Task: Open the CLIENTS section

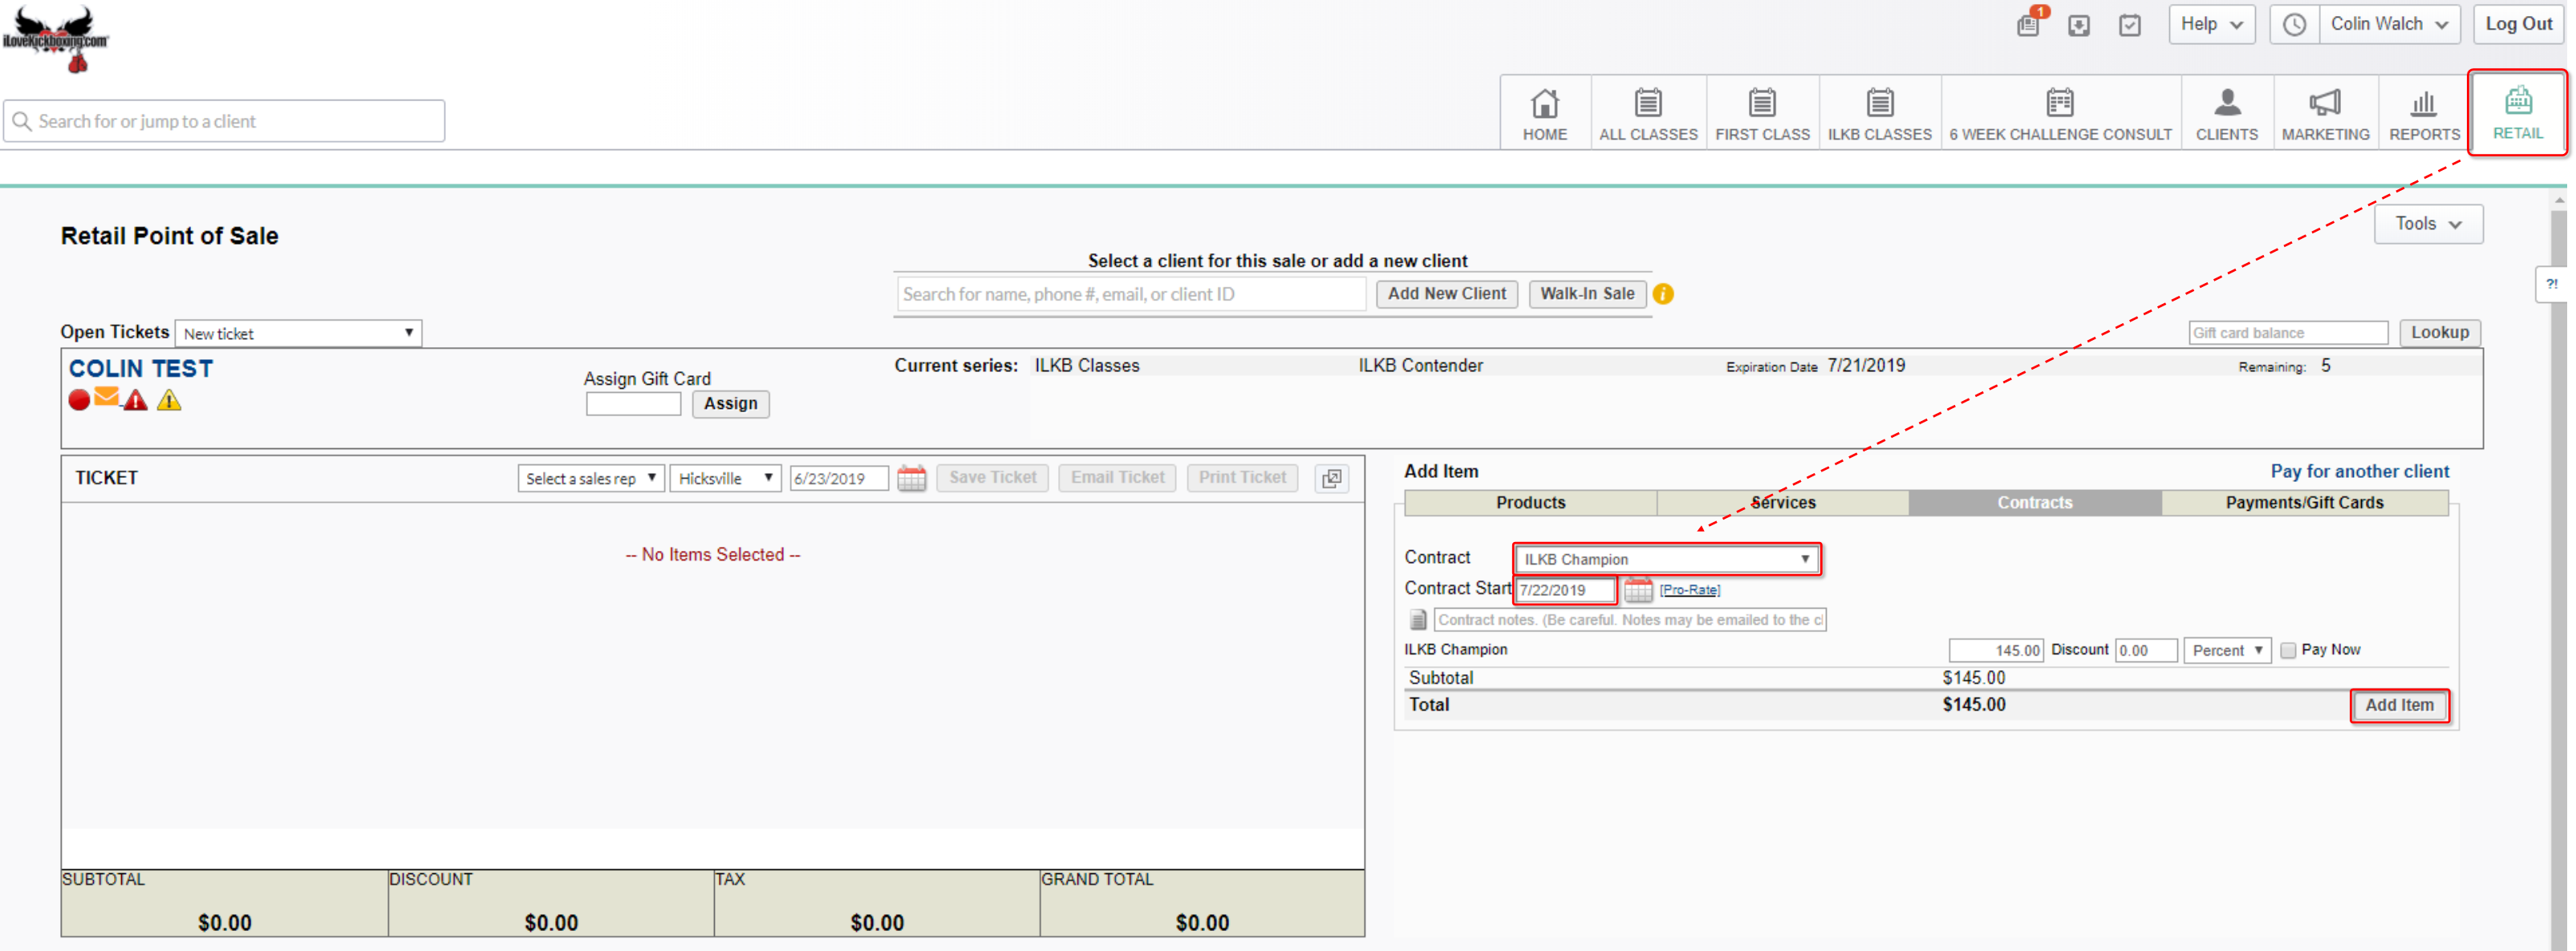Action: tap(2226, 113)
